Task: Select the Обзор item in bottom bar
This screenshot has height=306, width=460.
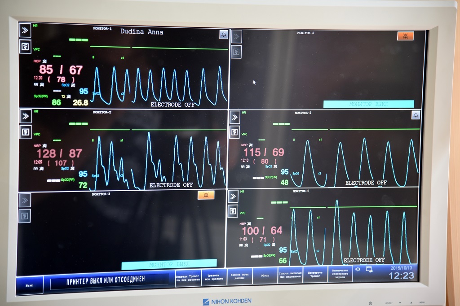Action: coord(265,276)
